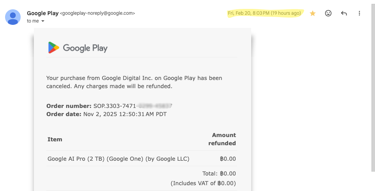Click the Total: ฿0.00 line
The width and height of the screenshot is (375, 191).
point(219,174)
